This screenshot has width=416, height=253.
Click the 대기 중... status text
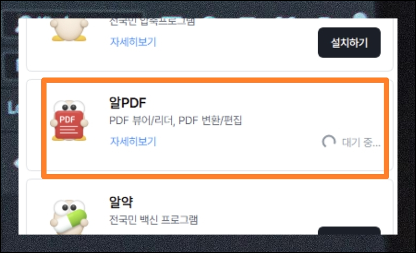coord(362,142)
